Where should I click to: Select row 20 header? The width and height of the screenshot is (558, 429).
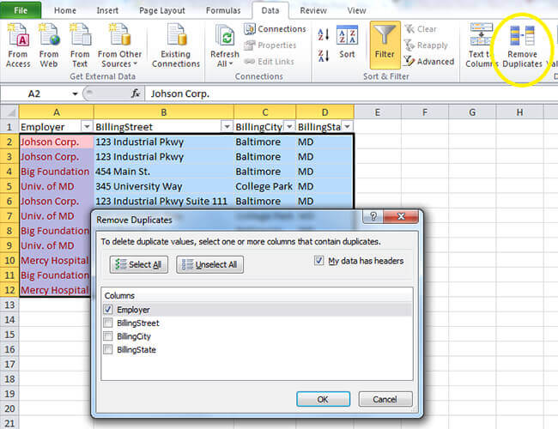click(9, 408)
